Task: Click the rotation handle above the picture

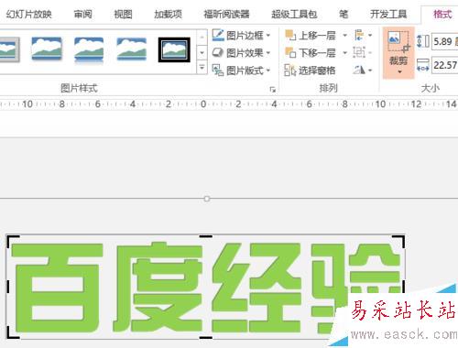Action: (x=207, y=199)
